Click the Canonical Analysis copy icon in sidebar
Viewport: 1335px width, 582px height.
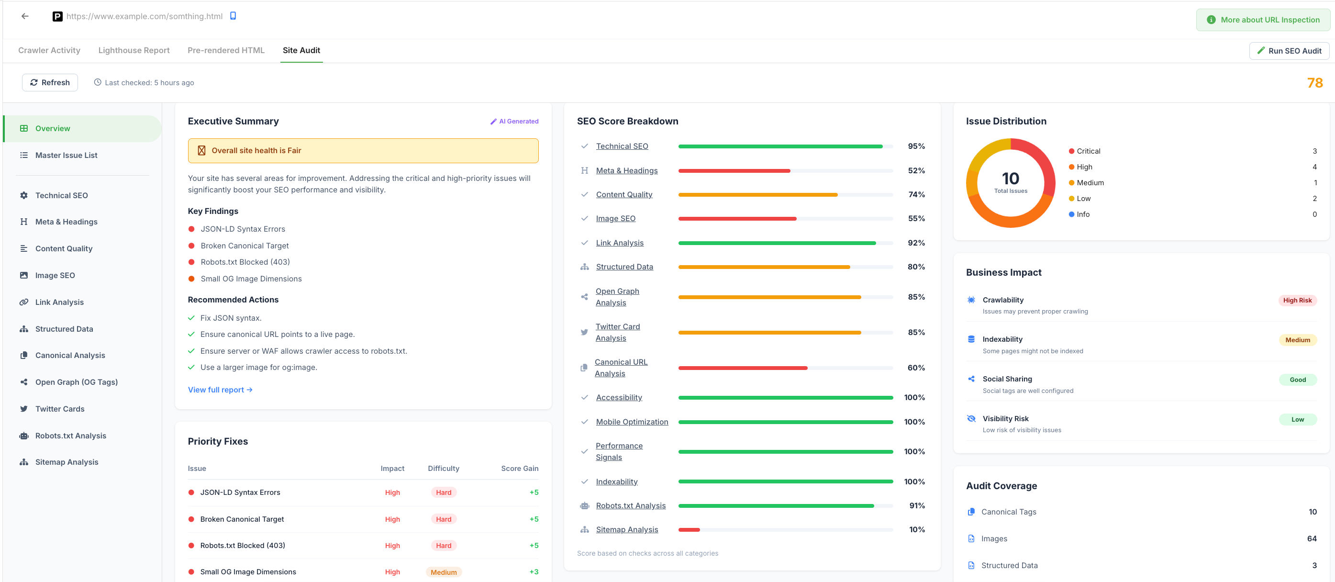pos(24,355)
